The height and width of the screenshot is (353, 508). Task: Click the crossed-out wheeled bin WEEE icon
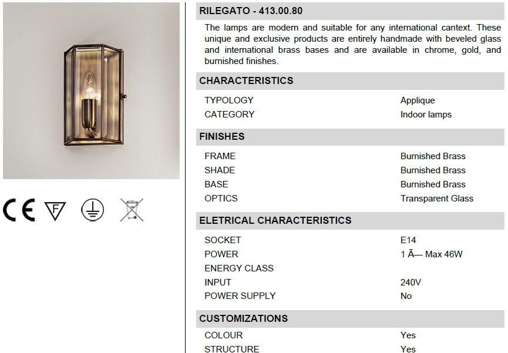132,210
